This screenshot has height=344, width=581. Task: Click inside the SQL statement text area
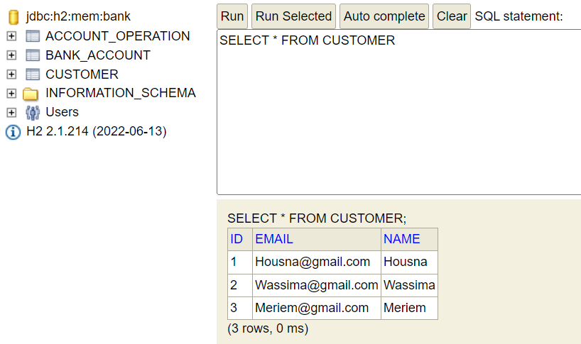(398, 112)
